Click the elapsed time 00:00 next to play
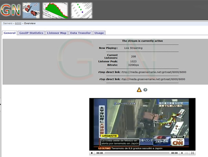 tap(100, 153)
